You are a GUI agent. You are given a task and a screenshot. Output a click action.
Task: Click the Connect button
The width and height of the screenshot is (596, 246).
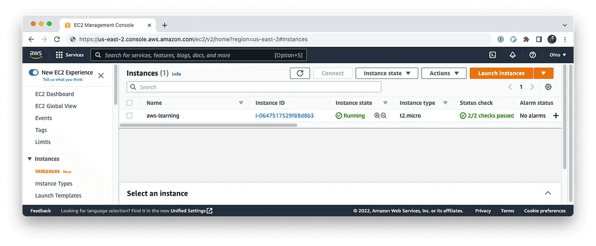pos(333,73)
